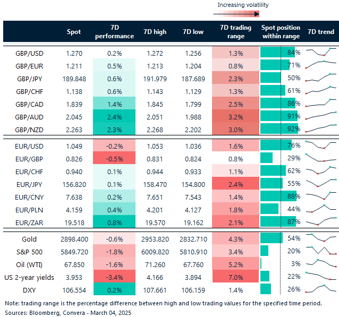Click the 7.0% trading range cell
This screenshot has width=339, height=317.
(x=236, y=276)
